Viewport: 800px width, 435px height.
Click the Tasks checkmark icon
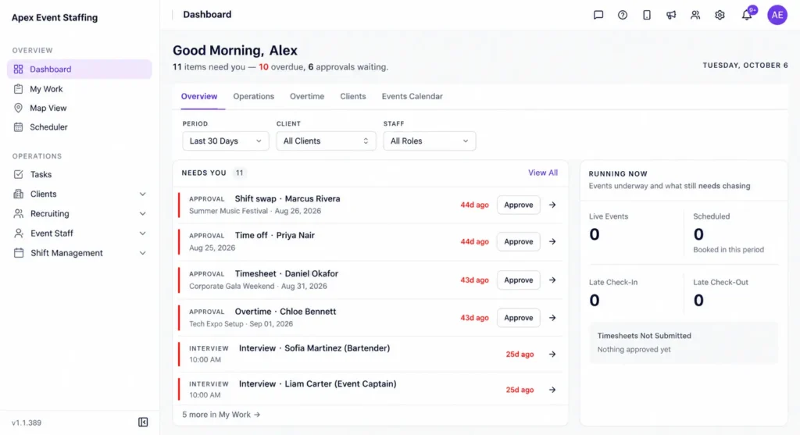click(x=19, y=174)
